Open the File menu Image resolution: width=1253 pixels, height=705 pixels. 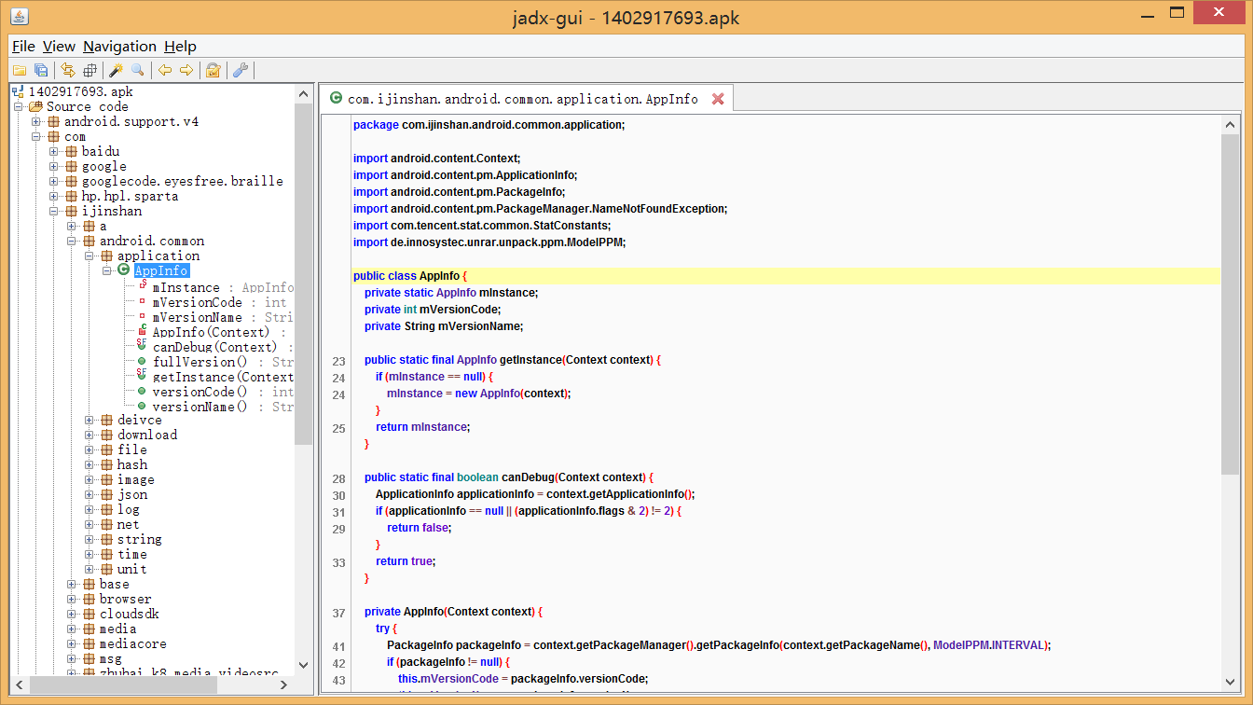coord(23,47)
